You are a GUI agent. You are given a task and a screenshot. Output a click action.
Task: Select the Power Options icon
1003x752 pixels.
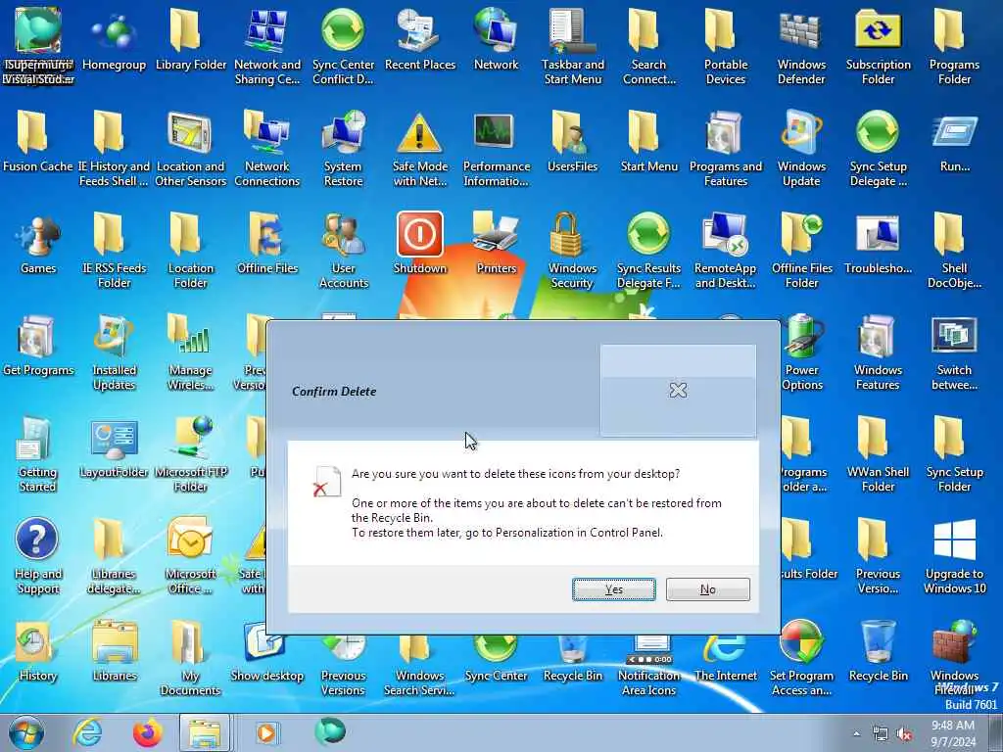click(801, 352)
